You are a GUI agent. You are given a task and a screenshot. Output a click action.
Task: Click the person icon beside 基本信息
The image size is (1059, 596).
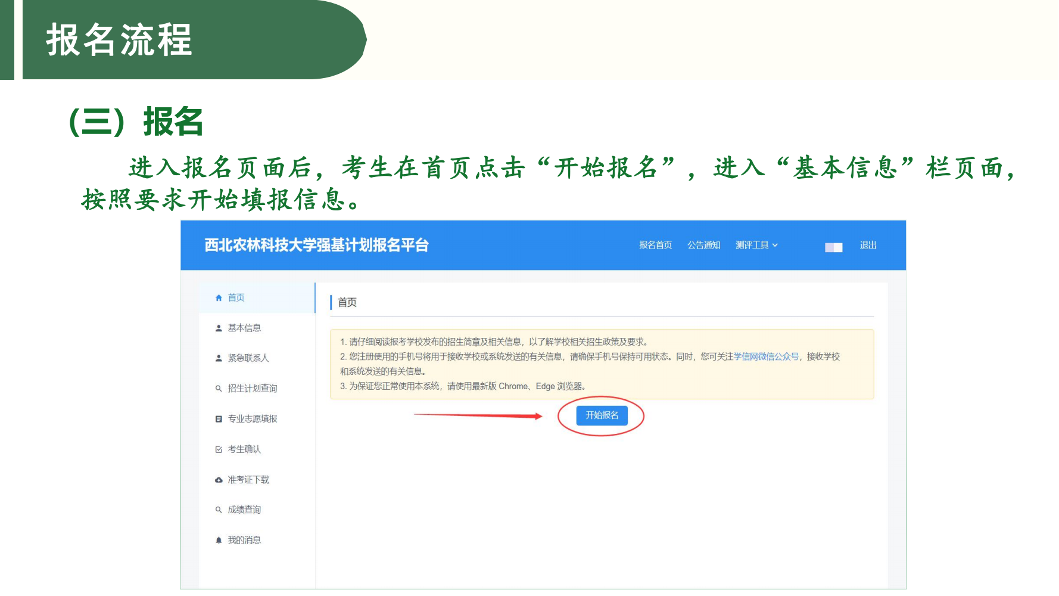tap(219, 328)
